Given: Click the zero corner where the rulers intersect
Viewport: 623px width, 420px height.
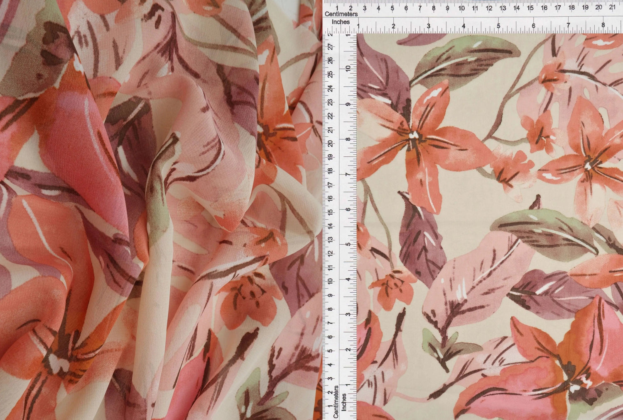Looking at the screenshot, I should click(357, 34).
